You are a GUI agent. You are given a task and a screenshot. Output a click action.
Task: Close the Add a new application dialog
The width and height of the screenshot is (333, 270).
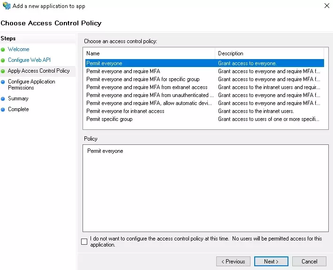(327, 6)
